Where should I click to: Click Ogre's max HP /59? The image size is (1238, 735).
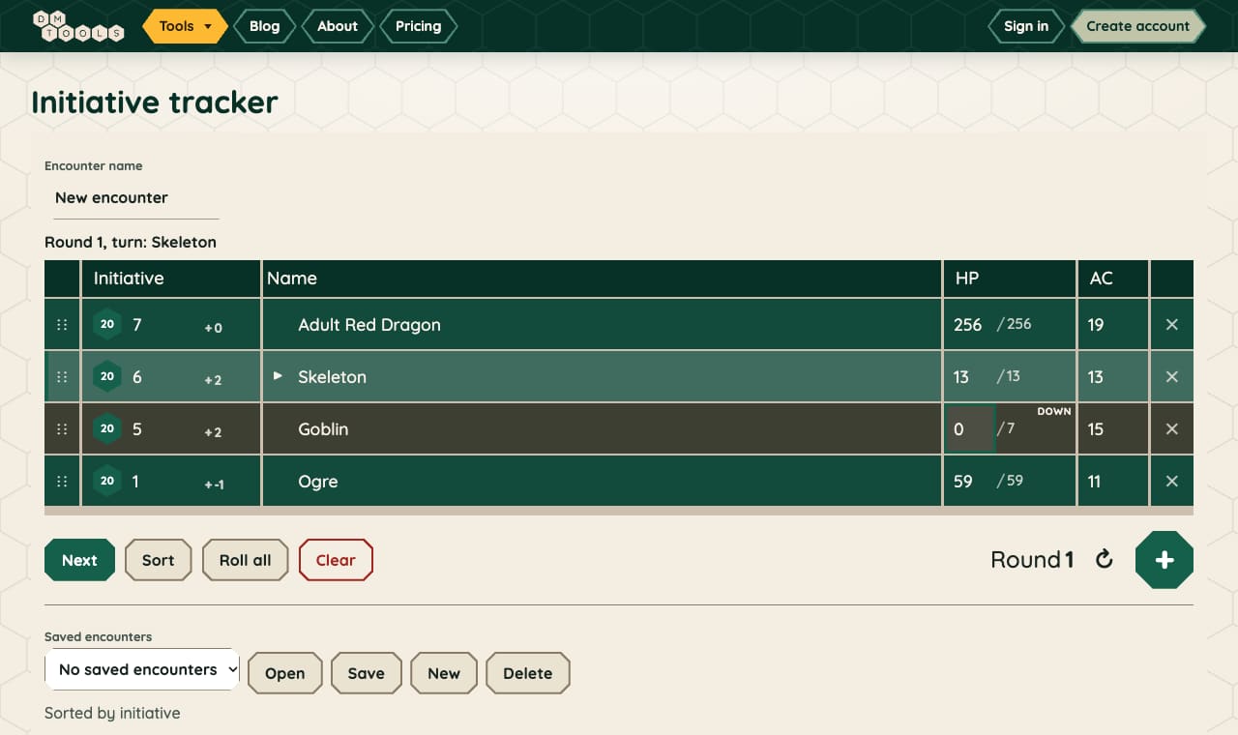1010,481
